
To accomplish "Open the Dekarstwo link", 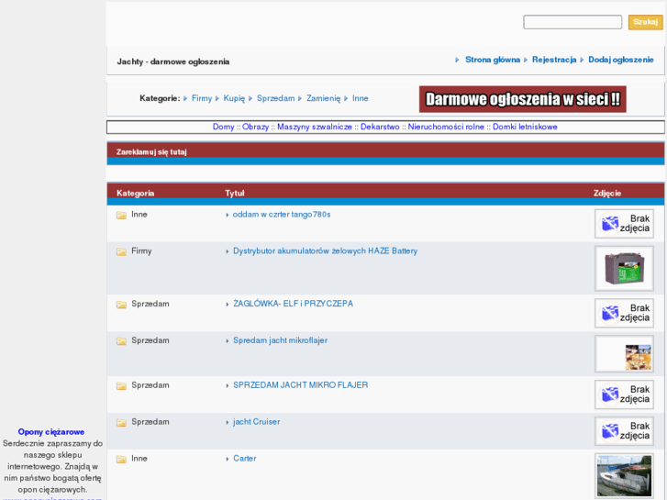I will (380, 127).
